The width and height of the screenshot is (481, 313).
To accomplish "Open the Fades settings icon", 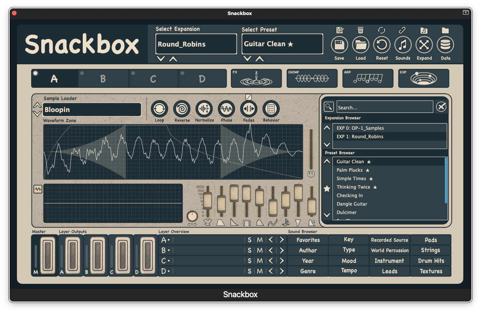I will click(x=249, y=109).
